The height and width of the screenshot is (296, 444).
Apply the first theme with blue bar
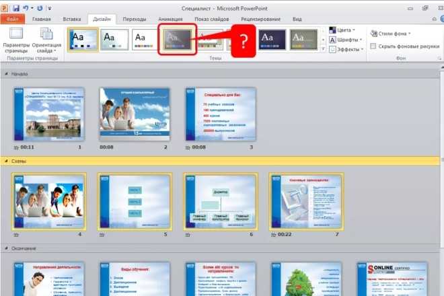(83, 40)
